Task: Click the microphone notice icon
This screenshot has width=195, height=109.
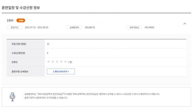Action: (13, 97)
